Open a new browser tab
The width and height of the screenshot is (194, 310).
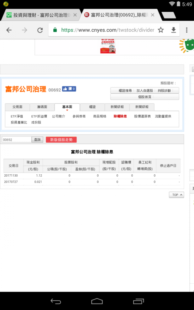(169, 15)
